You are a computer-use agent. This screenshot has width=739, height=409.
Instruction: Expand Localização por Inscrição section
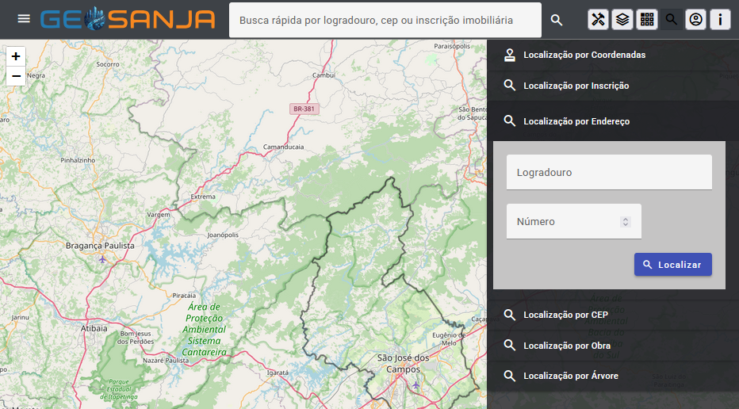[x=576, y=86]
